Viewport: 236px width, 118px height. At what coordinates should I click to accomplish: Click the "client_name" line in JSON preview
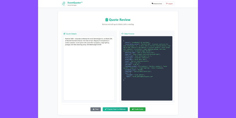pos(138,56)
